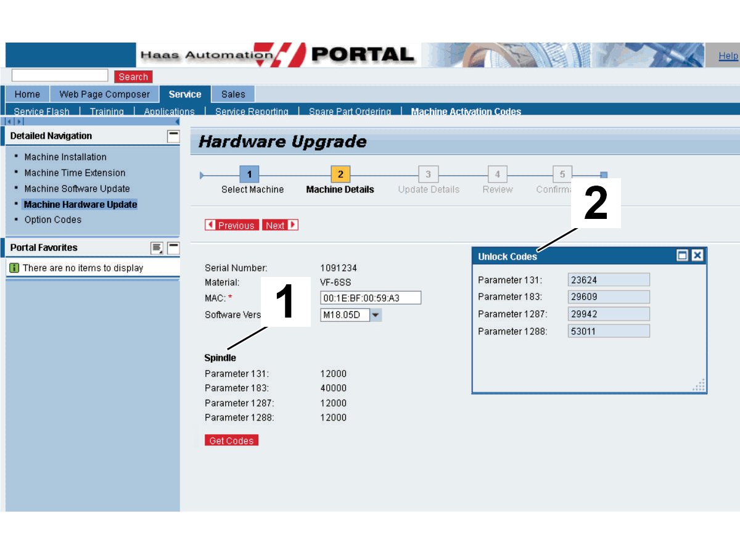Viewport: 740px width, 555px height.
Task: Hide the navigation panel with the collapse arrow
Action: tap(178, 121)
